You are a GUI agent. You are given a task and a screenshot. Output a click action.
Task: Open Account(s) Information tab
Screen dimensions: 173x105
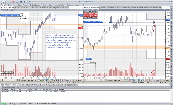click(70, 85)
